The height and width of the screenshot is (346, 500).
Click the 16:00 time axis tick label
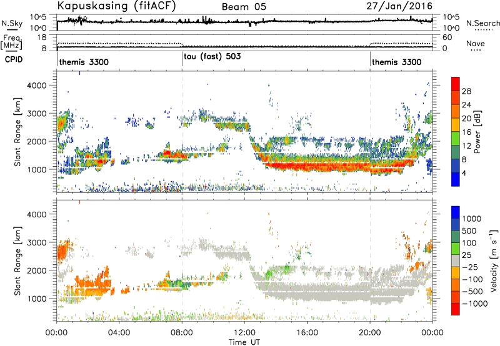(307, 333)
